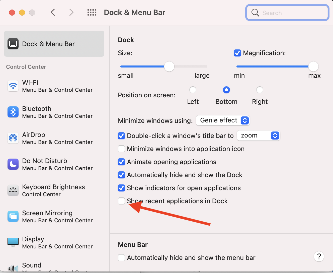
Task: Disable the Magnification checkbox
Action: point(237,53)
